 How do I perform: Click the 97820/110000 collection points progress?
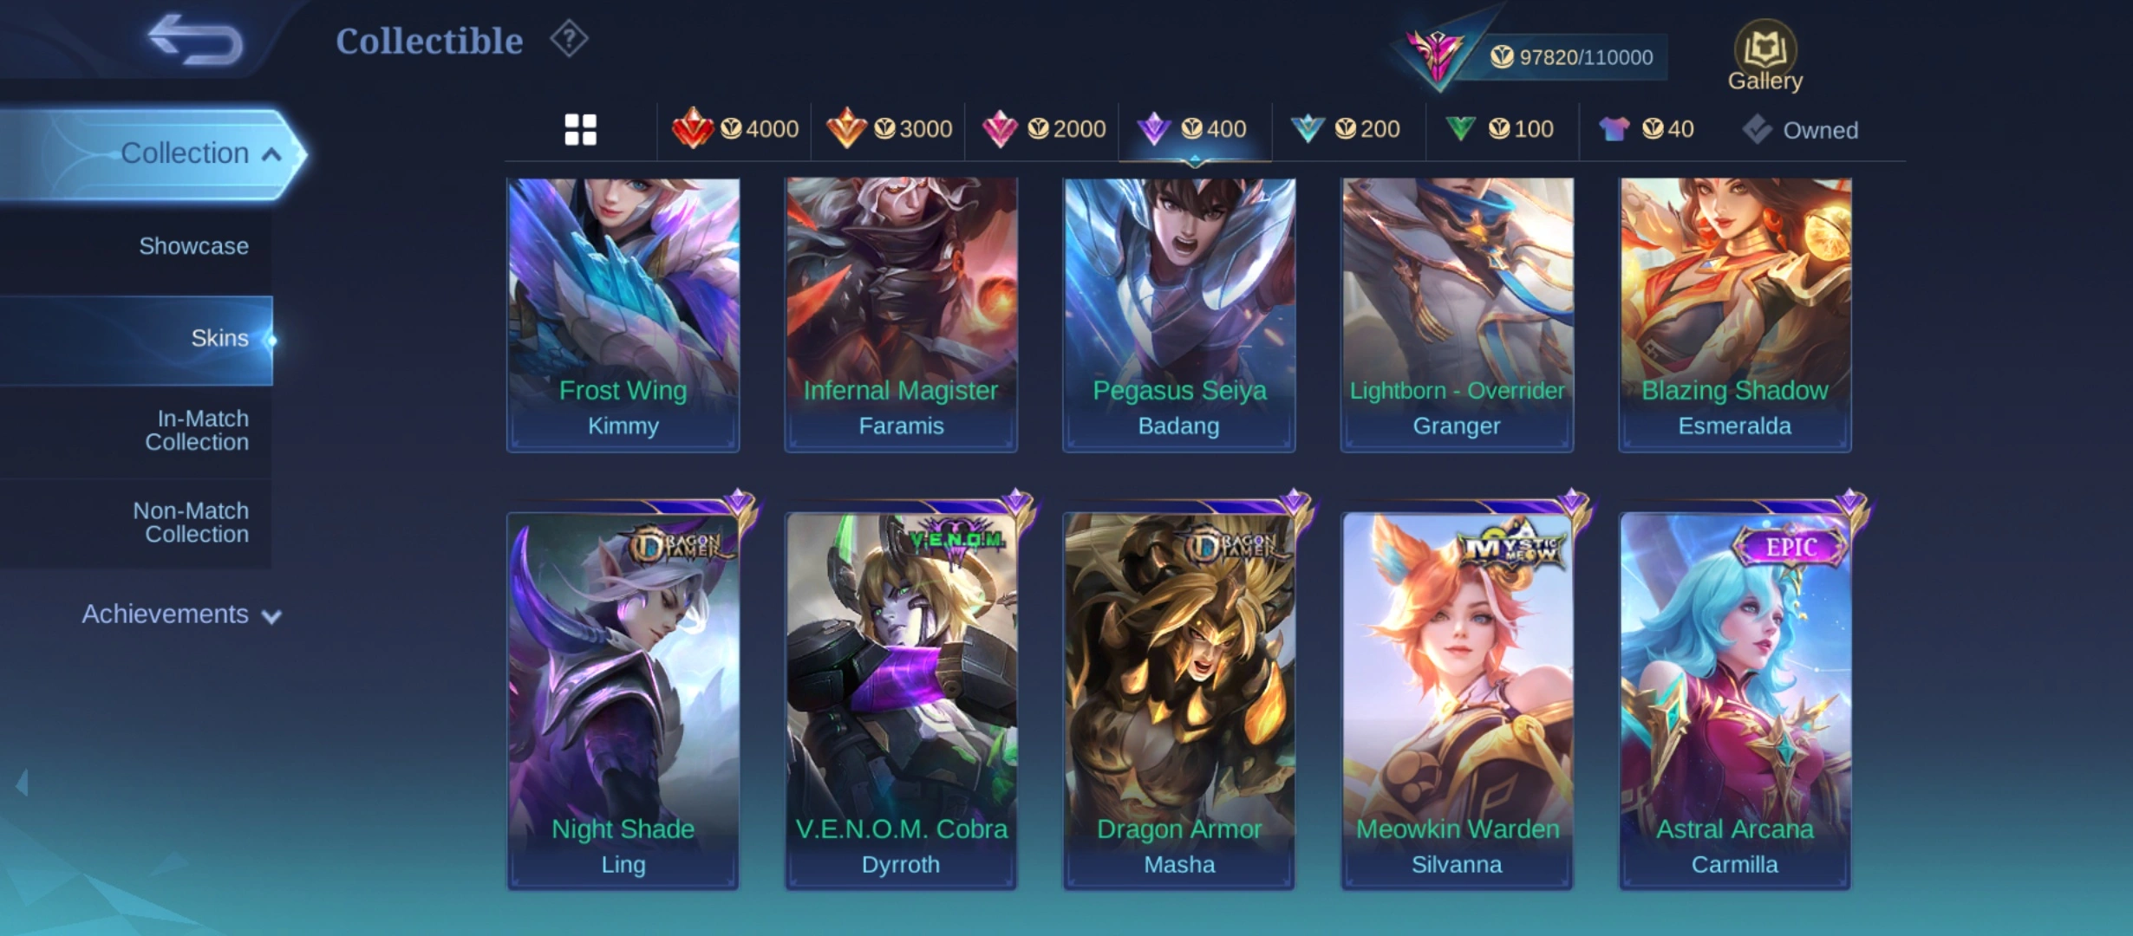click(x=1571, y=57)
